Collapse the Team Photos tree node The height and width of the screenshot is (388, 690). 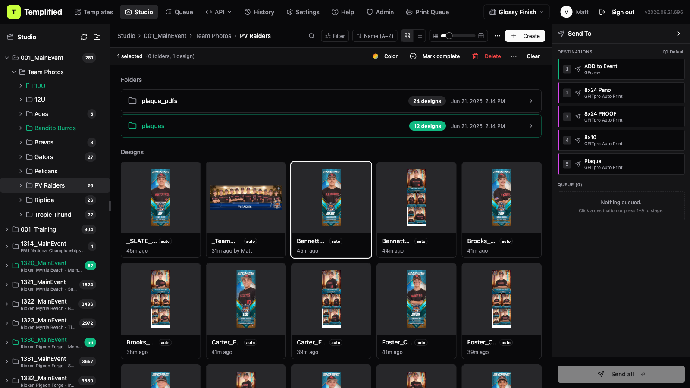[14, 72]
